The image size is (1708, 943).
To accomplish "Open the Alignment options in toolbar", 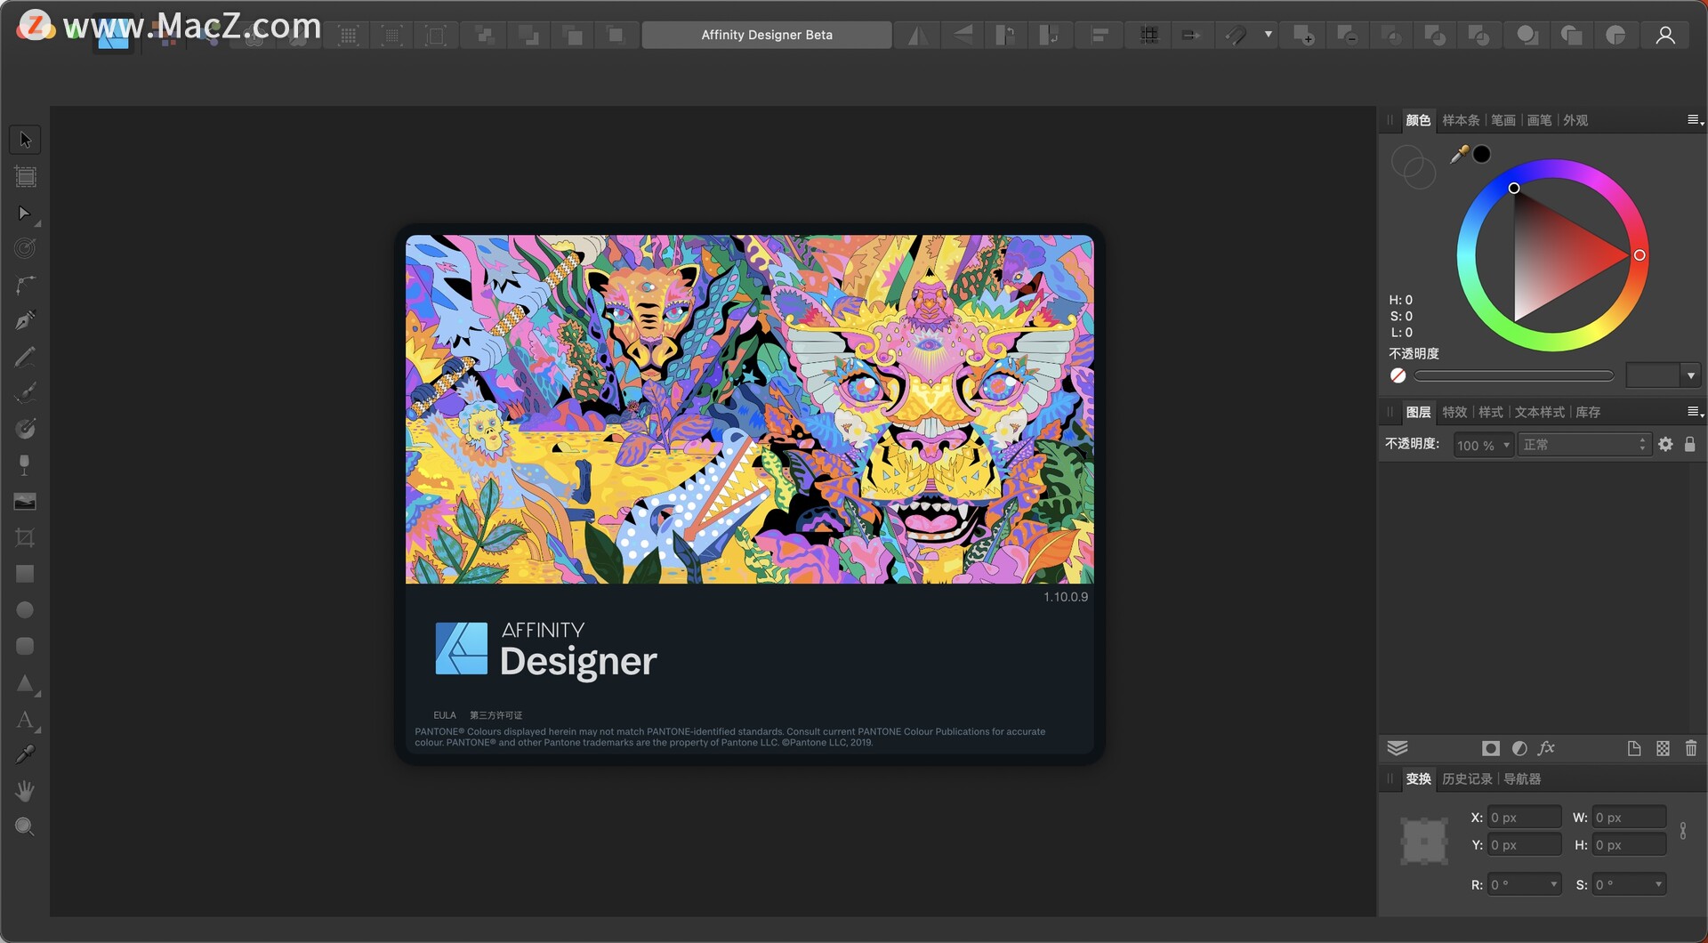I will tap(1100, 36).
